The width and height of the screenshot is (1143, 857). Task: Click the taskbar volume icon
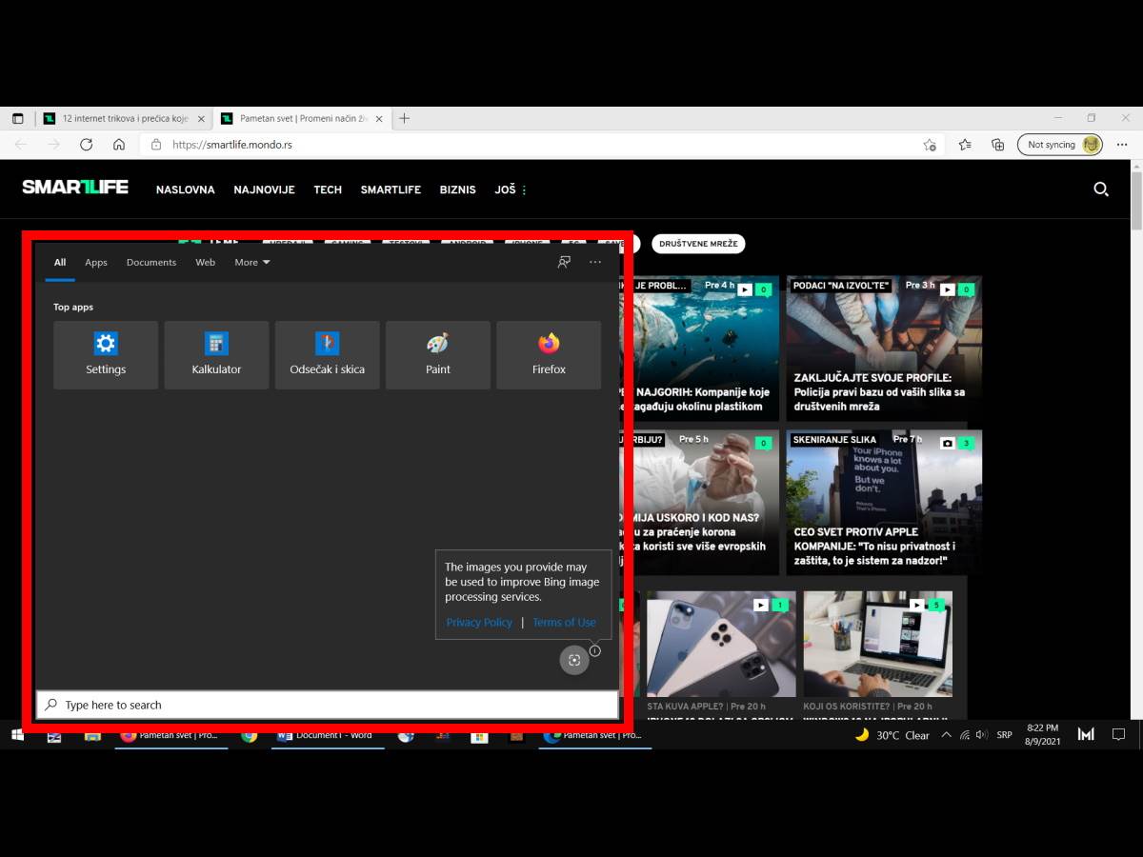[x=981, y=735]
